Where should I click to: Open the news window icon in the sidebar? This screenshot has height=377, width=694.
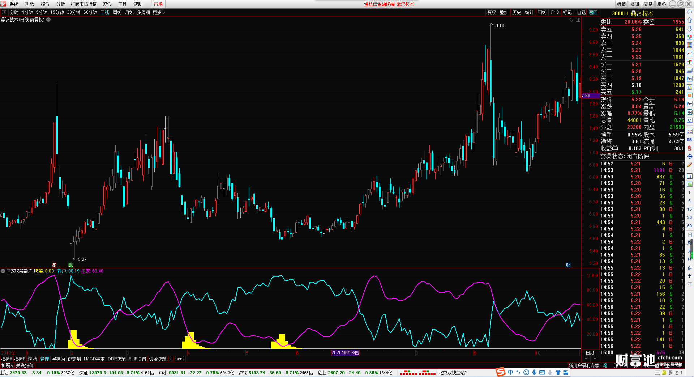click(690, 71)
